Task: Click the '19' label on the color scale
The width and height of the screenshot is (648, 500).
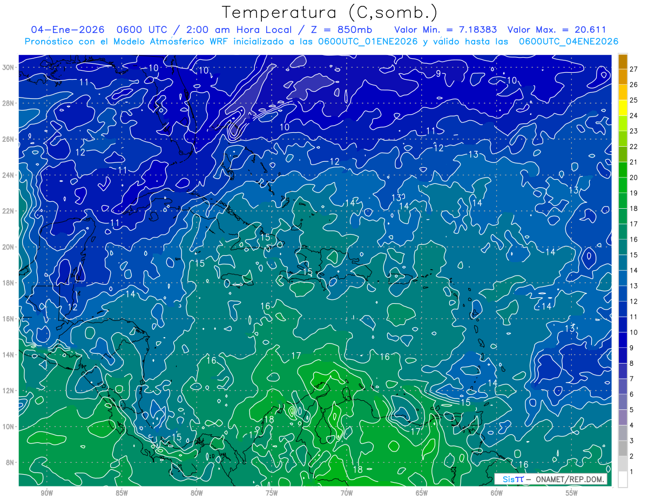Action: coord(633,193)
